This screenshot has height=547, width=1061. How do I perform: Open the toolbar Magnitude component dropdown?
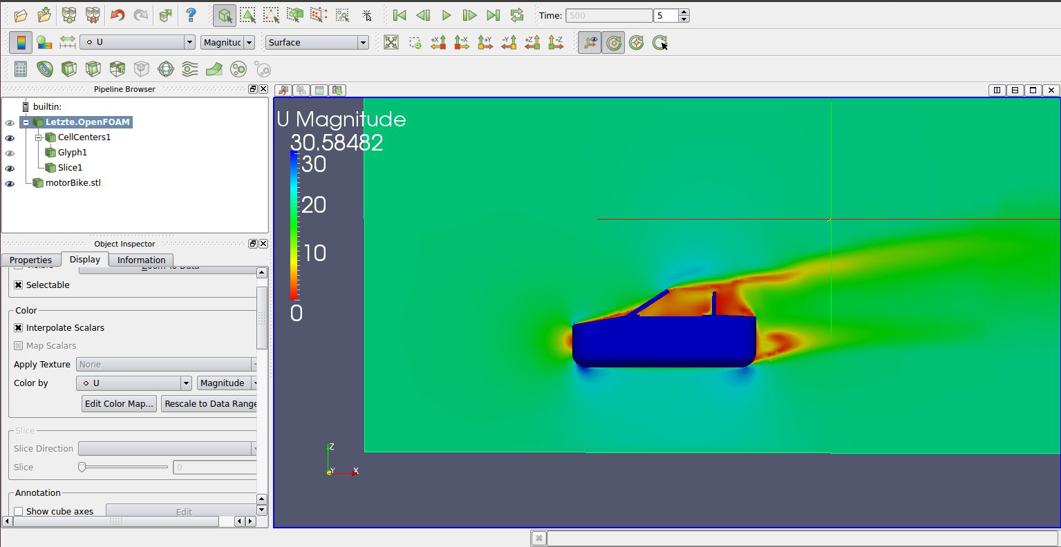pos(228,42)
